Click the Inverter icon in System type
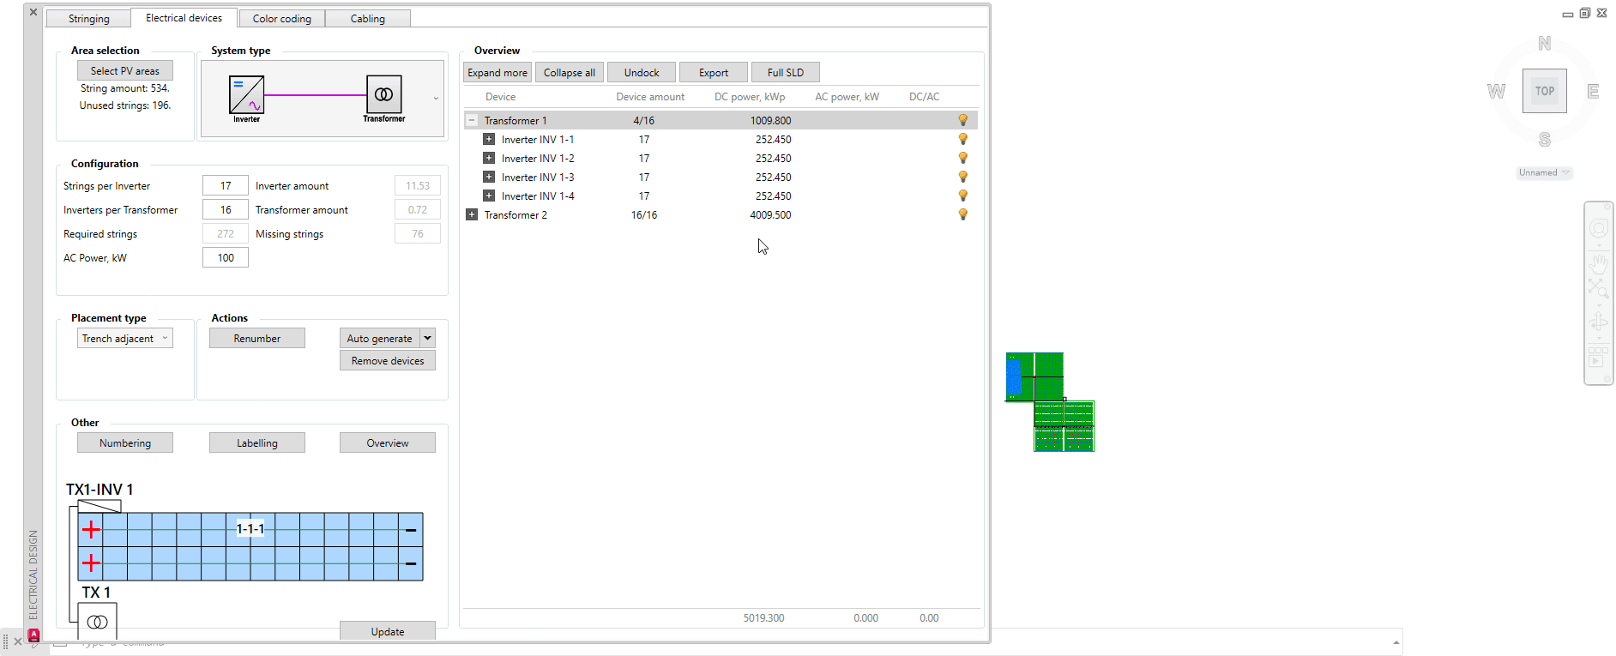 (246, 95)
